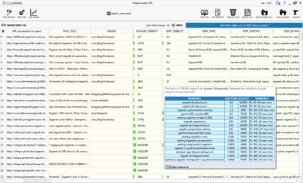
Task: Click page title 'casio zegarki opinie' row 14
Action: tap(69, 126)
